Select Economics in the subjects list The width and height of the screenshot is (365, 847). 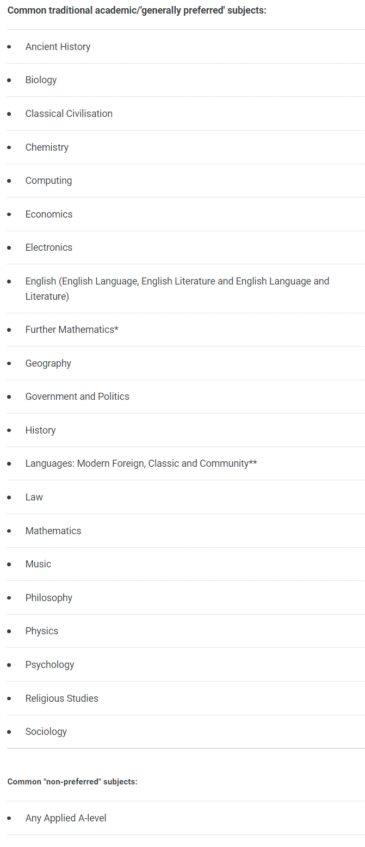[x=49, y=214]
